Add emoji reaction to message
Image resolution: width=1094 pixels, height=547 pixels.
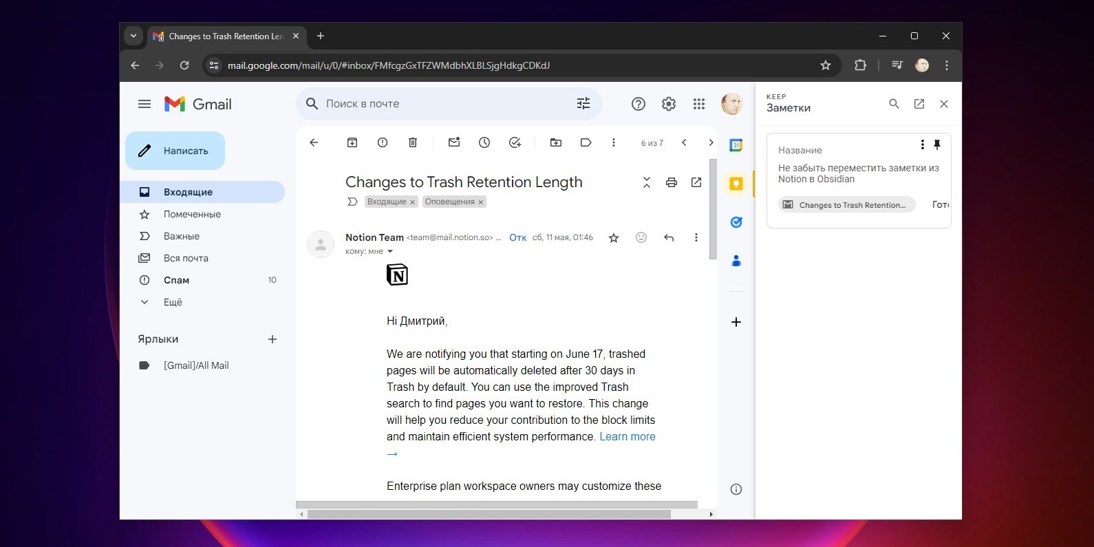tap(641, 237)
